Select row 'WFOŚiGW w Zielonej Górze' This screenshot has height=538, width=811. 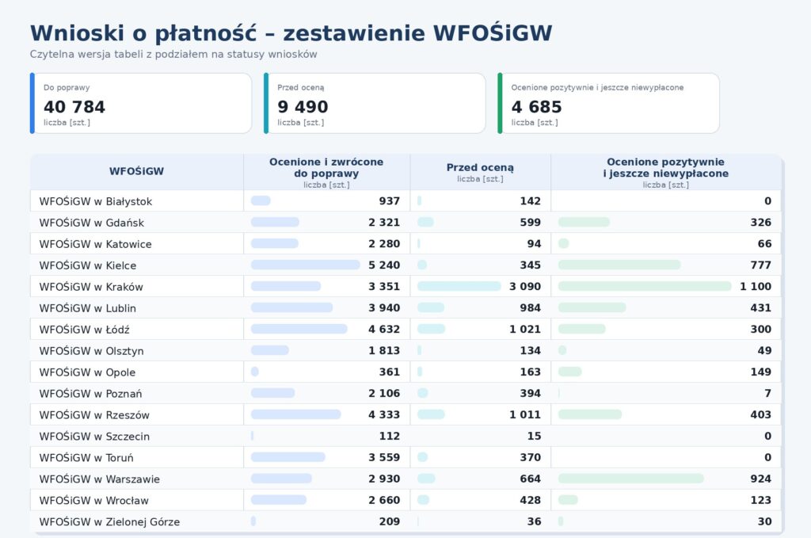click(x=405, y=521)
